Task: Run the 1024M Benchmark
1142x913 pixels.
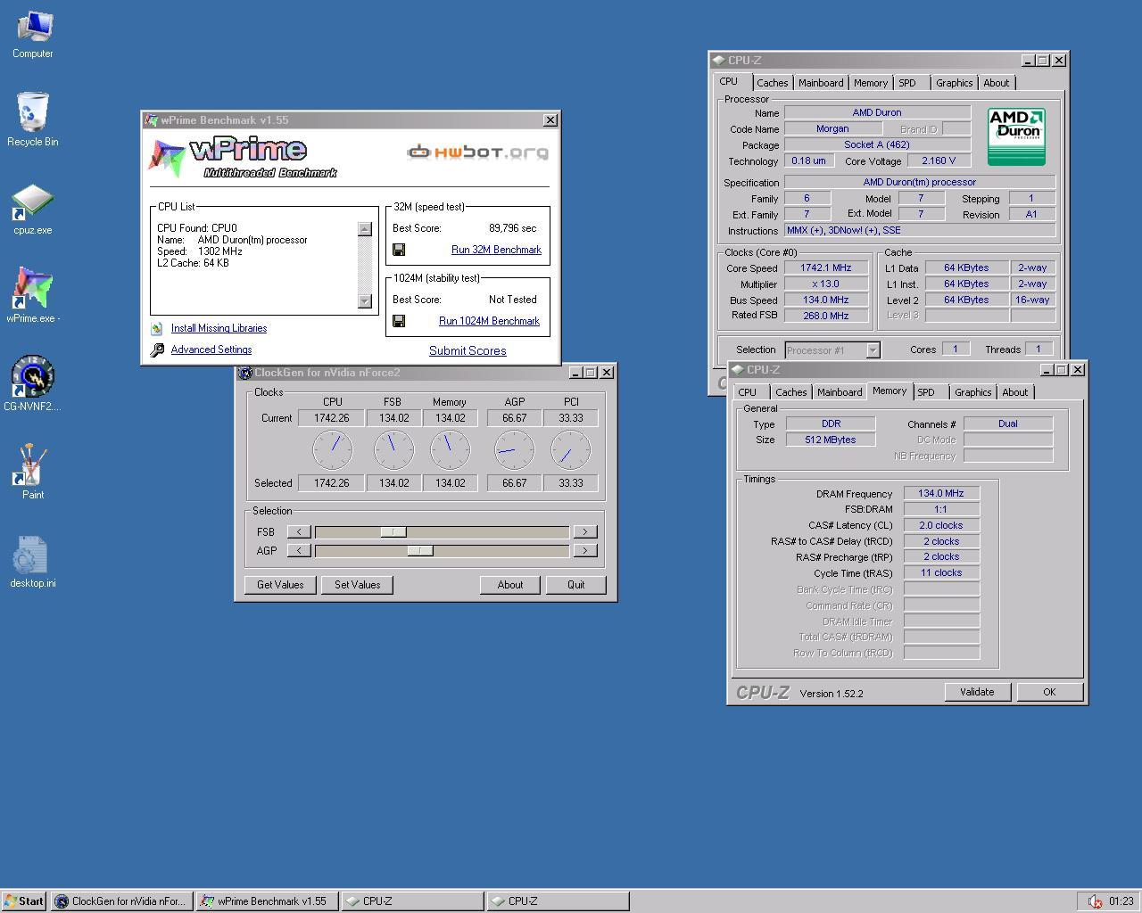Action: click(x=489, y=321)
